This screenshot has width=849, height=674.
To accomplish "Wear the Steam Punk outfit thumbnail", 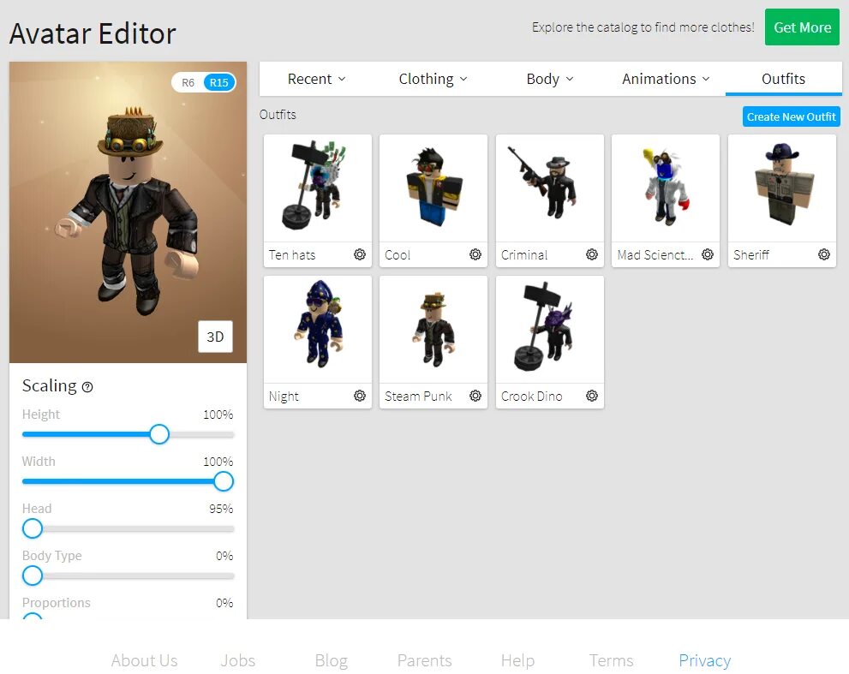I will pos(433,329).
